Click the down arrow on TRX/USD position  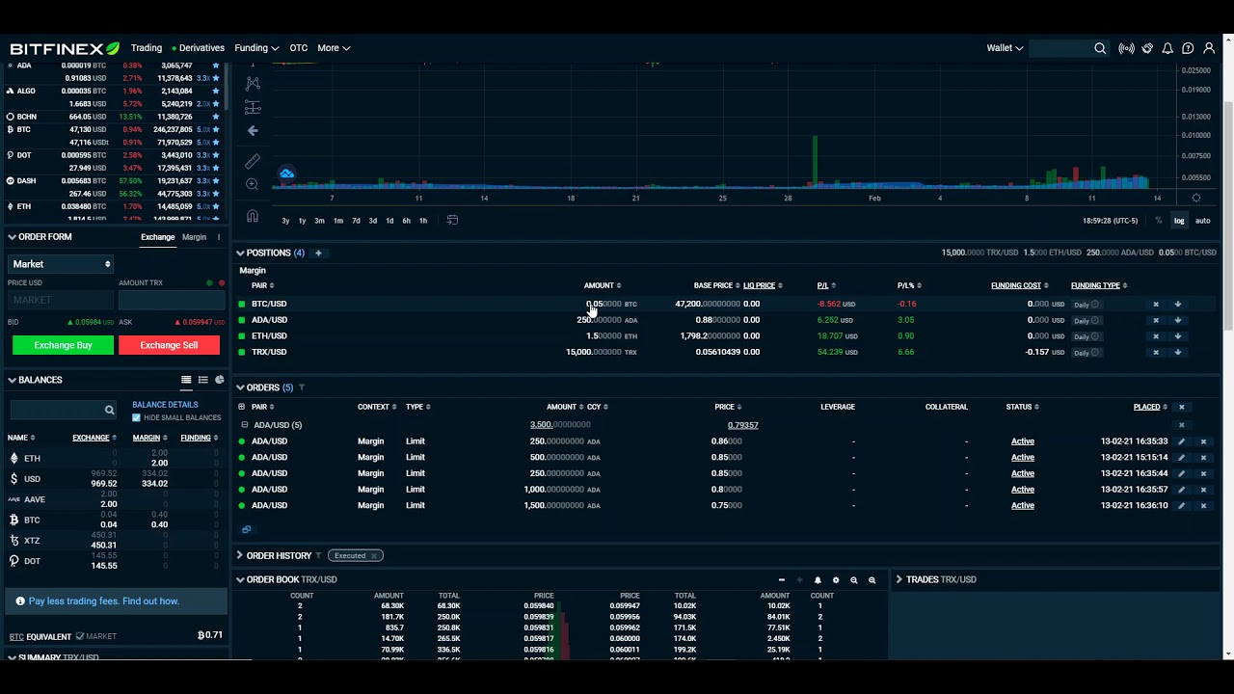click(1177, 353)
